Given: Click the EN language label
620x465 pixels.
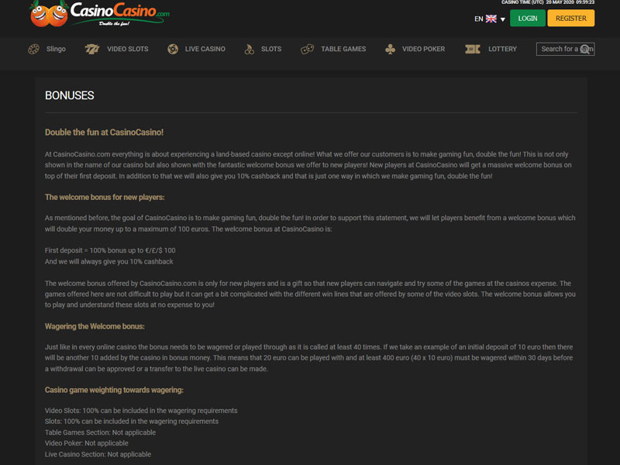Looking at the screenshot, I should pyautogui.click(x=478, y=19).
